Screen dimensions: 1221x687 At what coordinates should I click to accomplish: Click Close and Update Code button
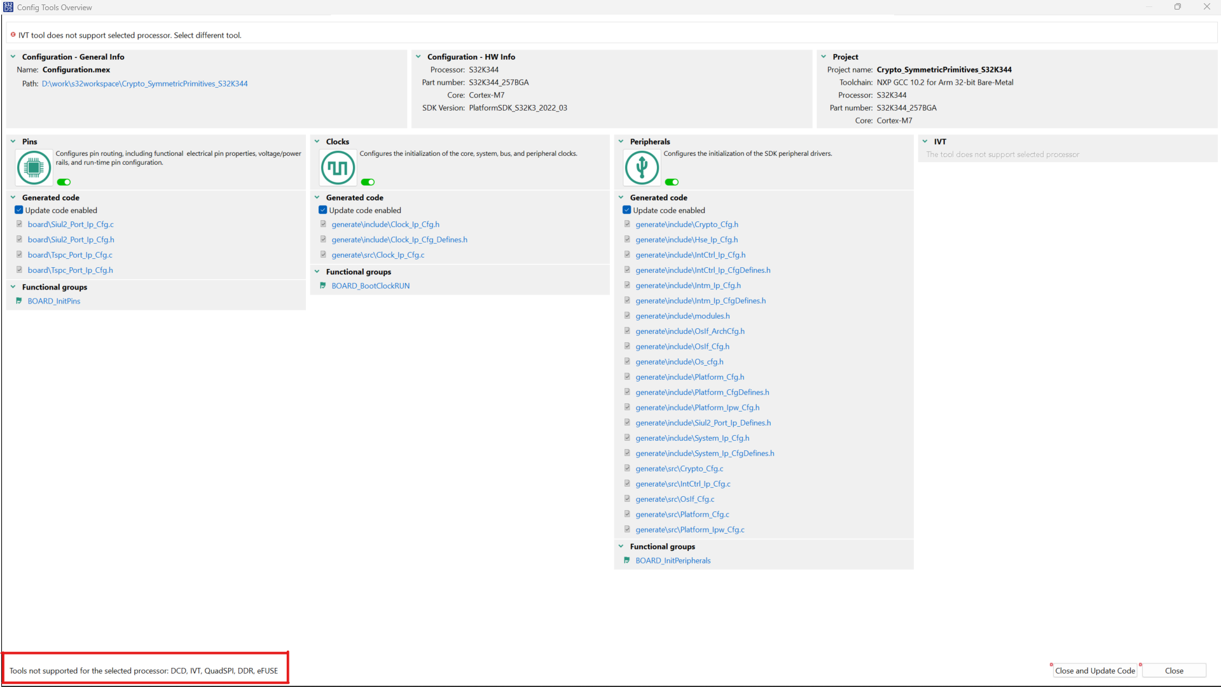(1094, 670)
